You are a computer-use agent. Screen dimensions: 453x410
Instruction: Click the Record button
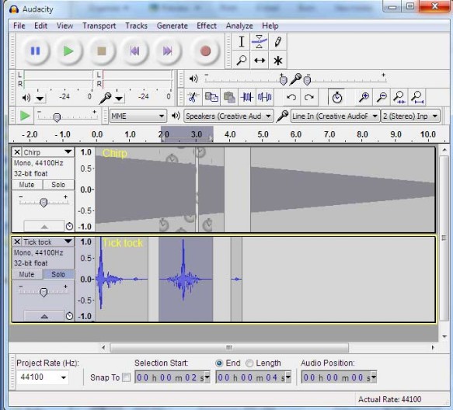click(x=205, y=51)
